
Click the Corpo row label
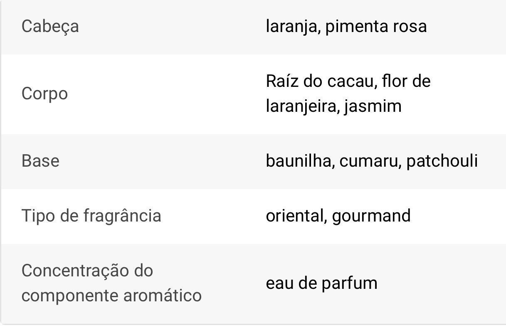pos(44,94)
